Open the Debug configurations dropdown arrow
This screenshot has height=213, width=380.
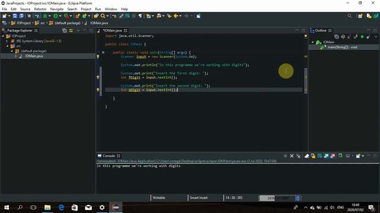pos(49,16)
